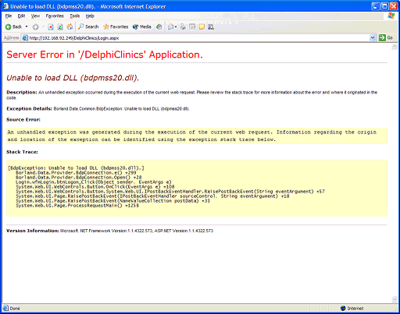The image size is (400, 314).
Task: Open the Favorites star toolbar button
Action: pos(116,26)
